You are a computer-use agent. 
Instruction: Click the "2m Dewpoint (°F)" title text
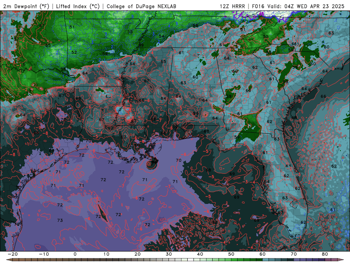point(26,6)
